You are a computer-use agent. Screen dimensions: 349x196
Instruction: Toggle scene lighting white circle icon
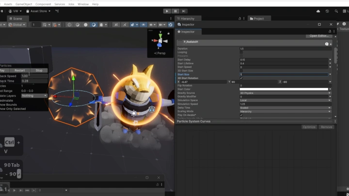(85, 25)
